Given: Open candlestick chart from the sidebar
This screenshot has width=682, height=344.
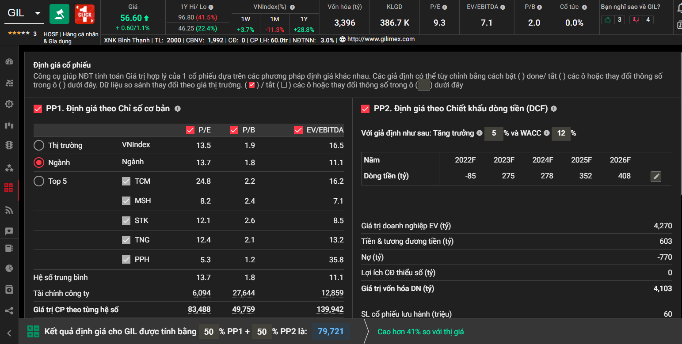Looking at the screenshot, I should (9, 125).
